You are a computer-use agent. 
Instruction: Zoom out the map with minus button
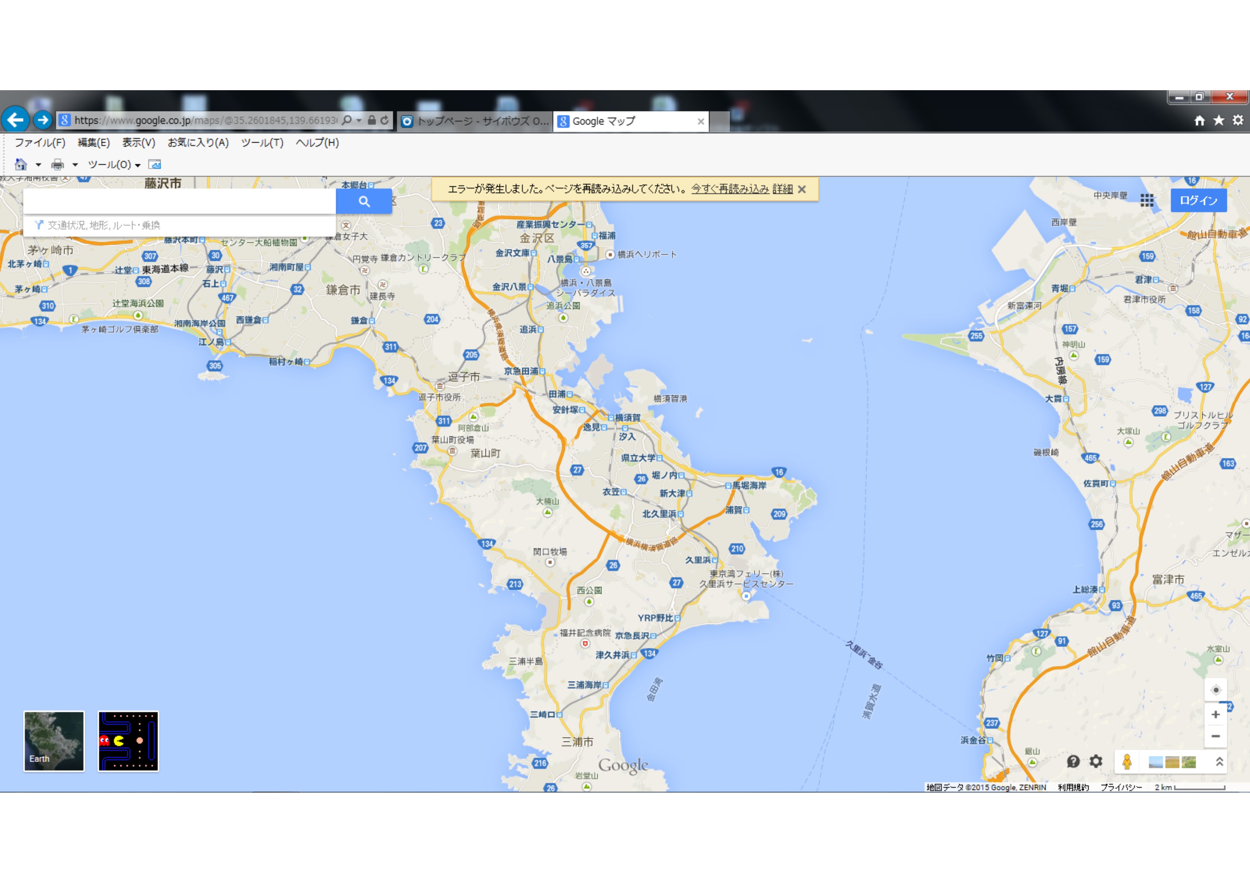tap(1216, 736)
